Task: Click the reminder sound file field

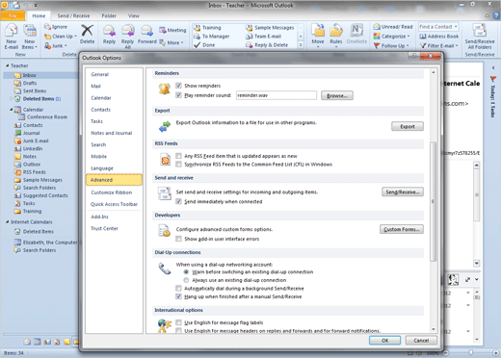Action: tap(277, 95)
